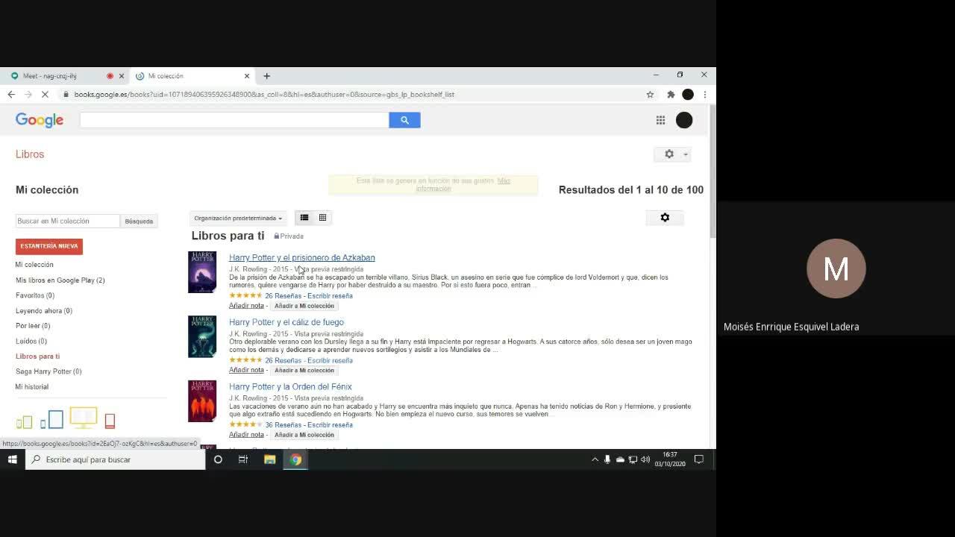
Task: Click the Orden del Fénix cover thumbnail
Action: (202, 401)
